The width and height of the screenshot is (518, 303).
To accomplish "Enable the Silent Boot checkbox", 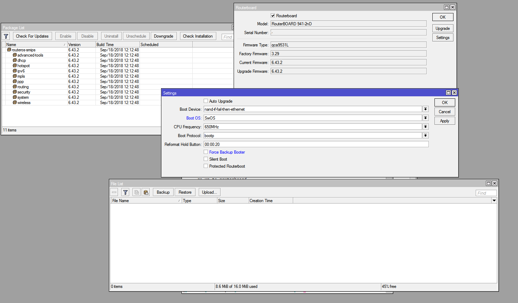I will (206, 159).
